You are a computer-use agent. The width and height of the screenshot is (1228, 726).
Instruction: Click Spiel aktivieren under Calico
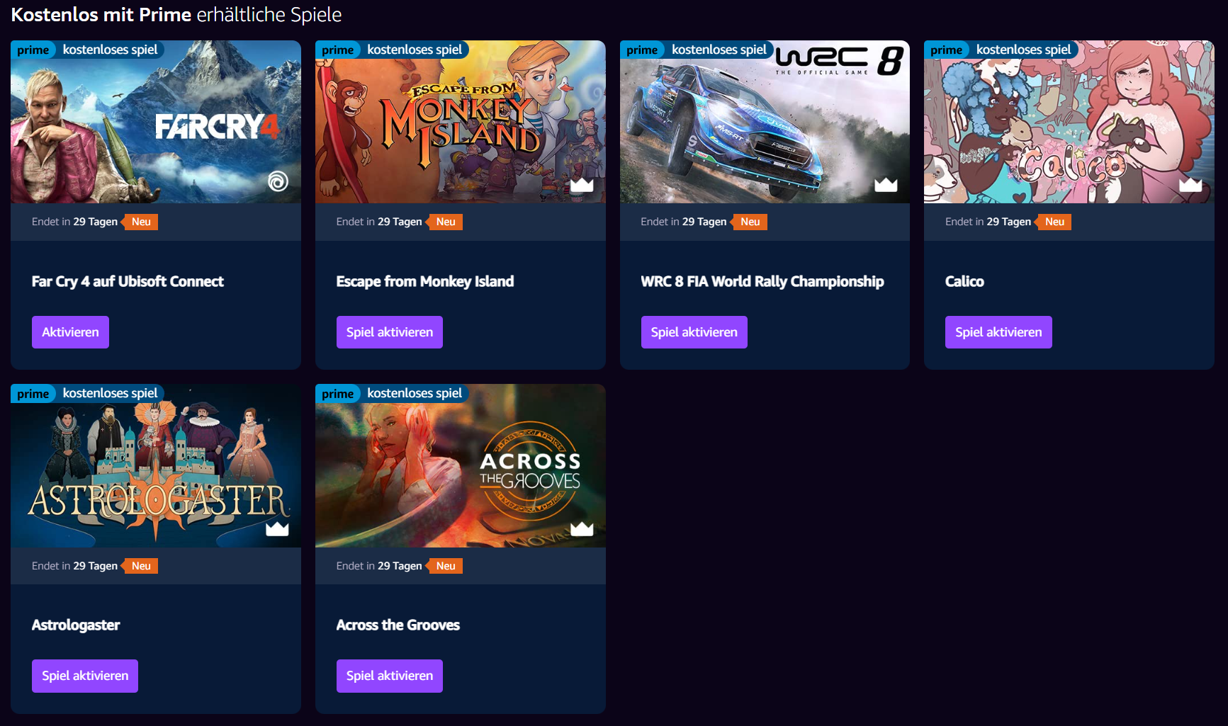(x=998, y=332)
